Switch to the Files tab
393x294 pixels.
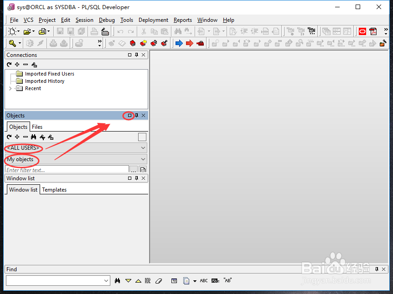[37, 127]
